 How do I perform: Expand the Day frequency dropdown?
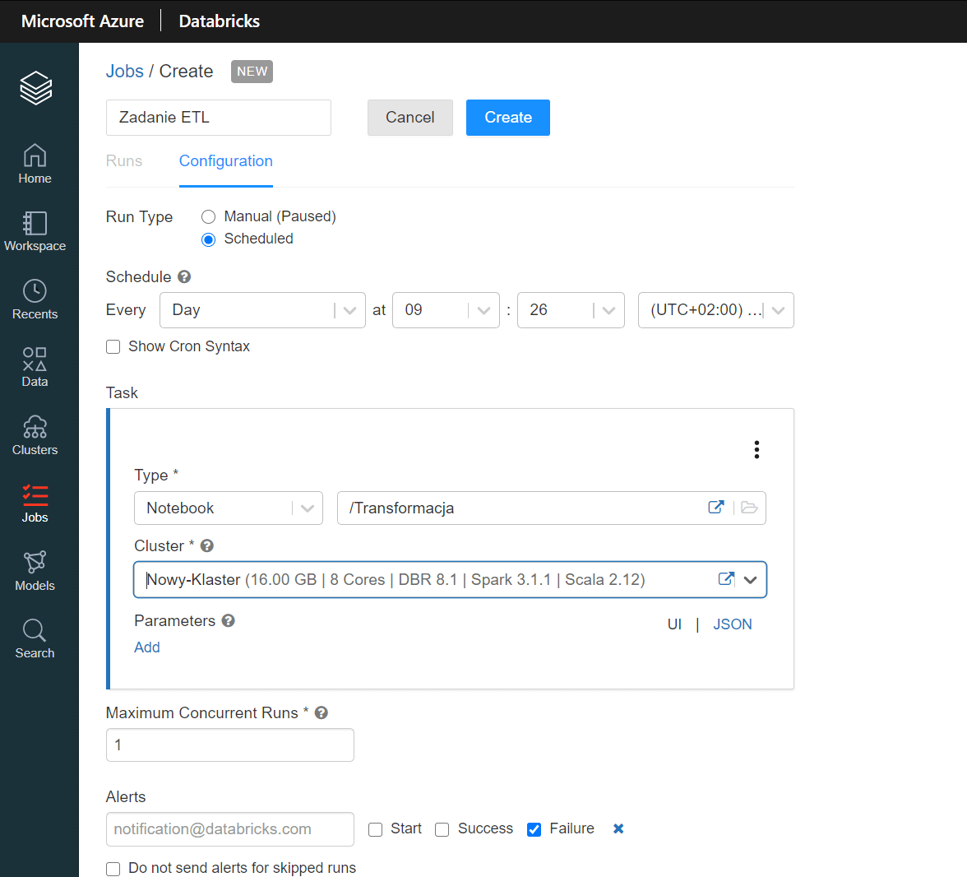click(x=262, y=310)
